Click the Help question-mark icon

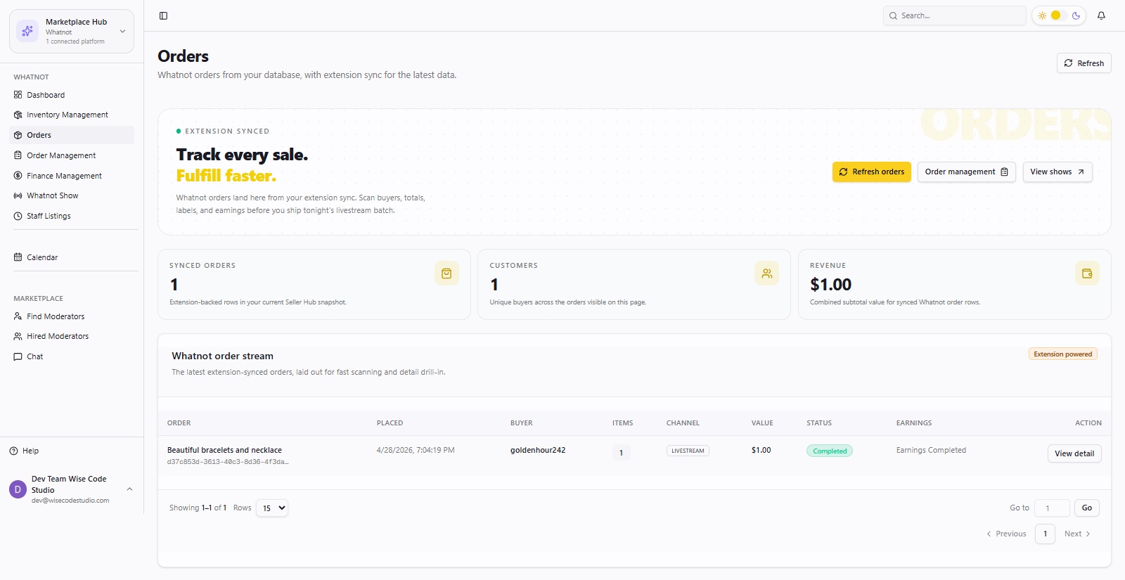click(x=13, y=451)
